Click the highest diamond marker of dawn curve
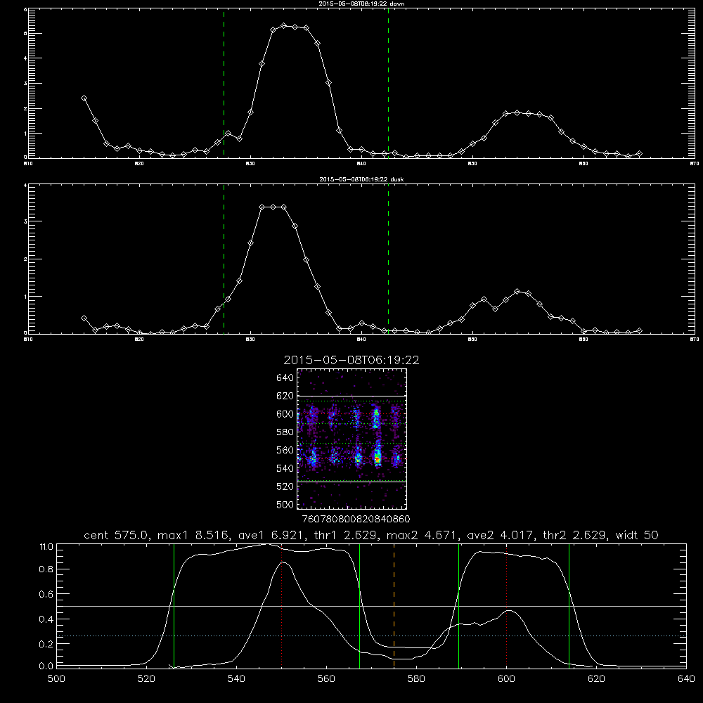 [284, 26]
